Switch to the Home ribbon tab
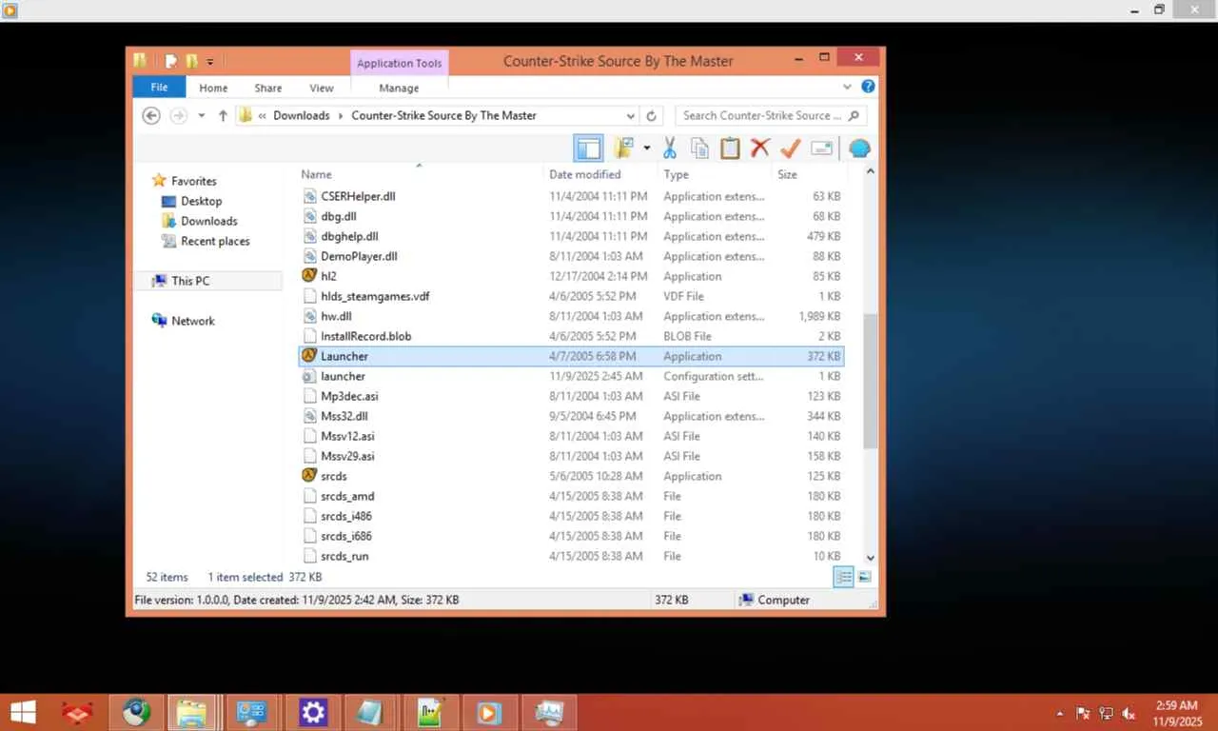The height and width of the screenshot is (731, 1218). pos(213,88)
